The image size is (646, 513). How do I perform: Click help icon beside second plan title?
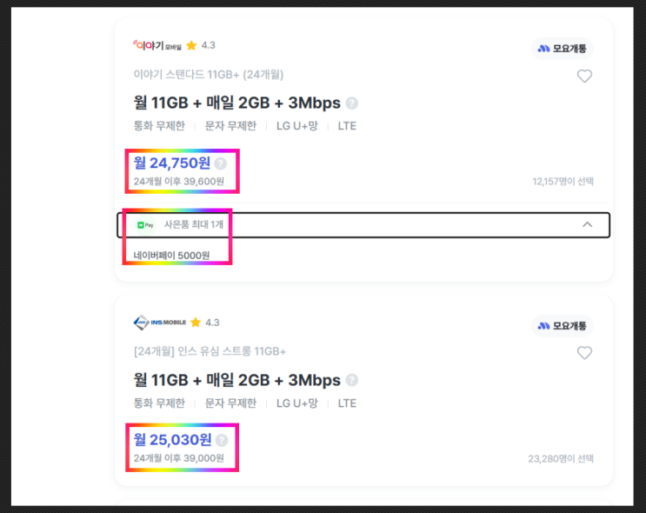pos(351,380)
